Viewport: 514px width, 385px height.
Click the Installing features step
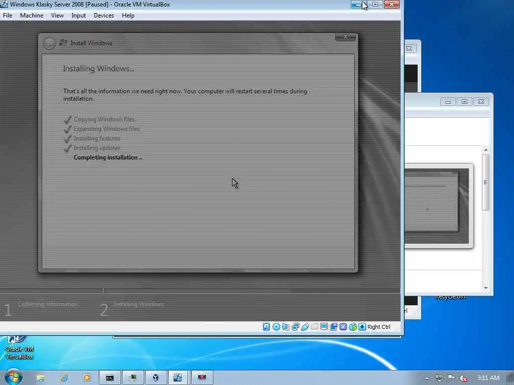(97, 138)
